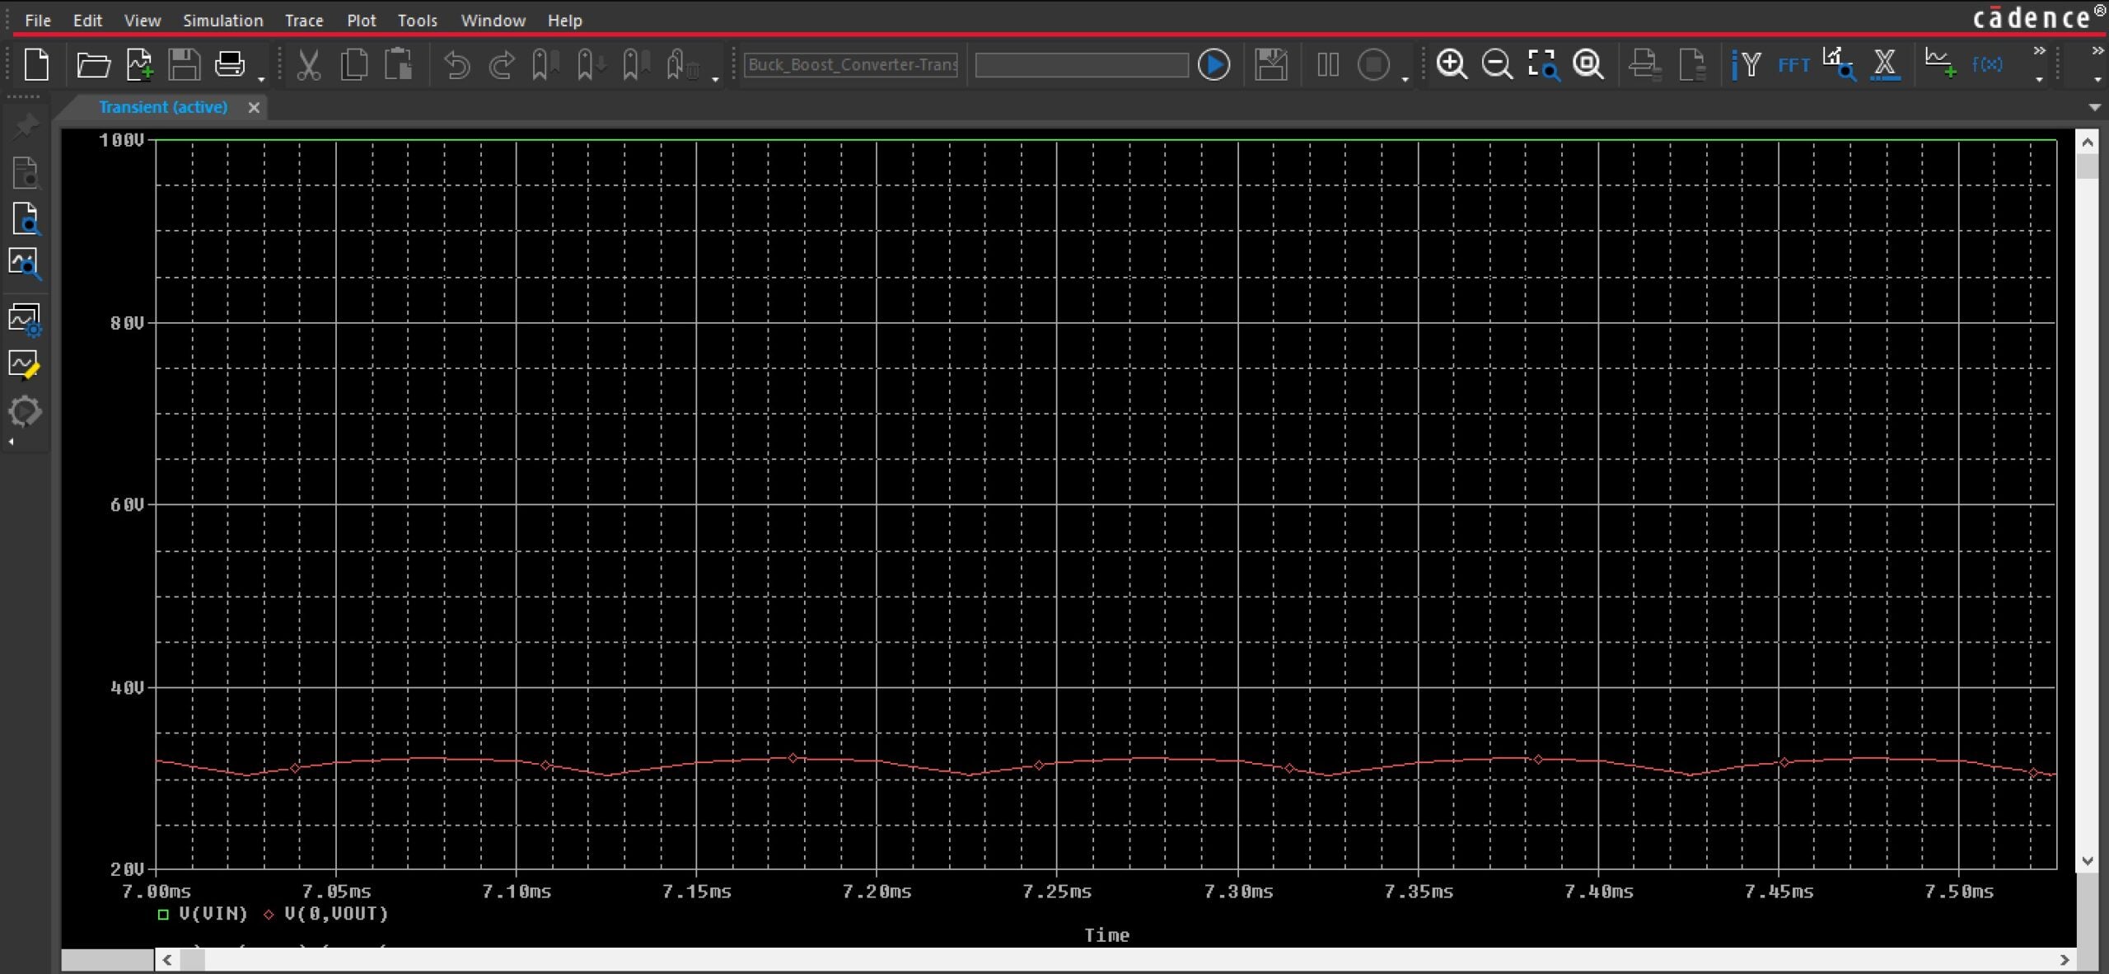
Task: Edit simulation profile settings icon
Action: pos(25,320)
